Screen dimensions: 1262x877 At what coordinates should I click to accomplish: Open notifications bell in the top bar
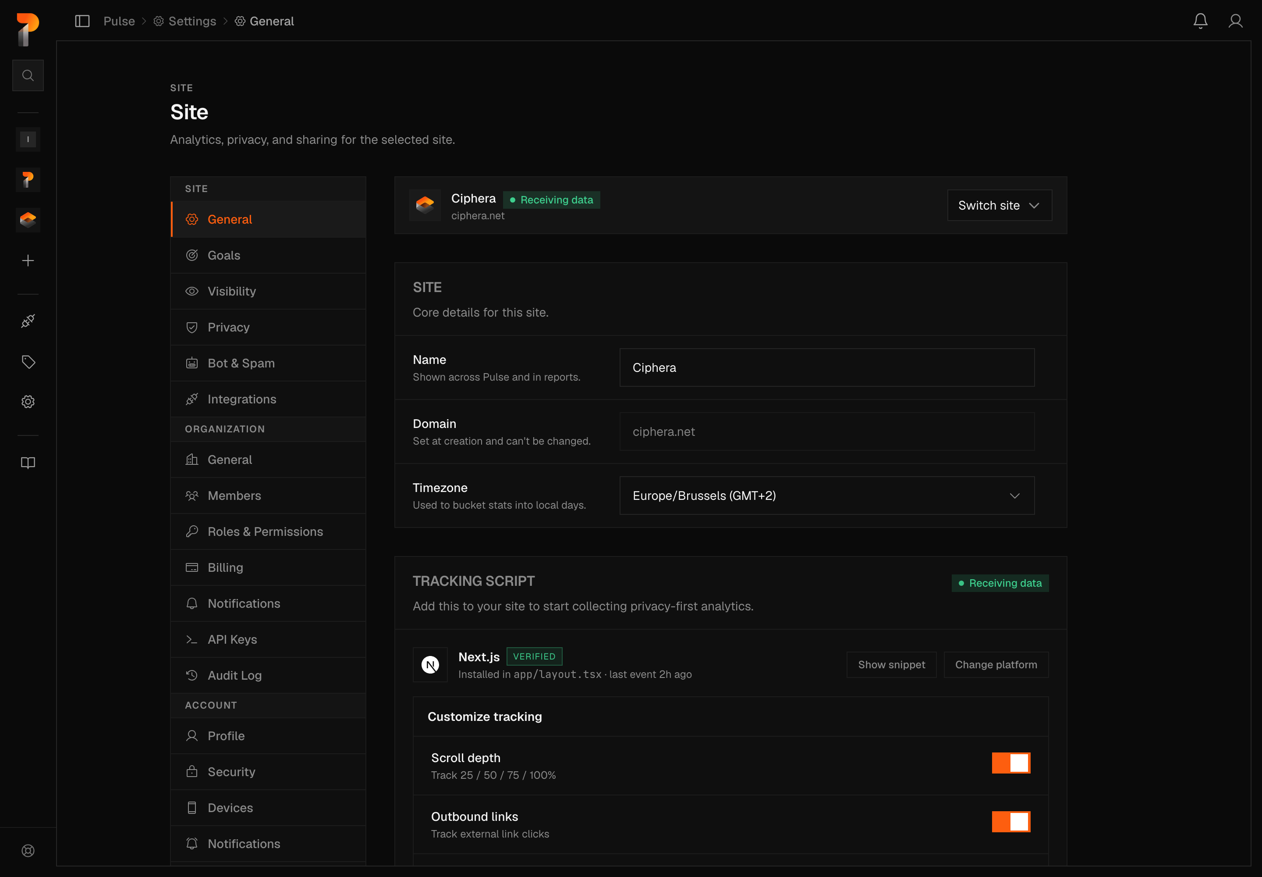tap(1200, 21)
